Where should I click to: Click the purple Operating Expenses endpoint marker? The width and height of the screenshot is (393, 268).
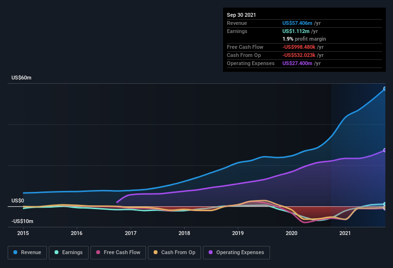[x=385, y=150]
